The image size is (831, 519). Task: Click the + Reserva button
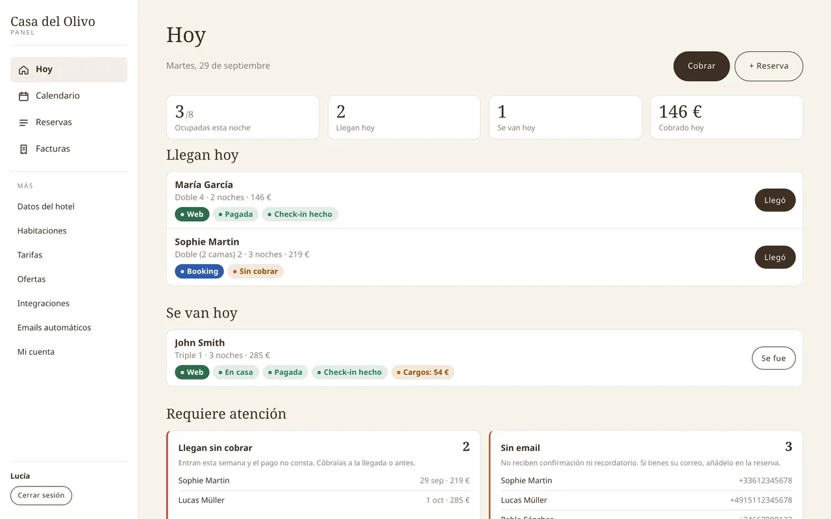coord(769,66)
